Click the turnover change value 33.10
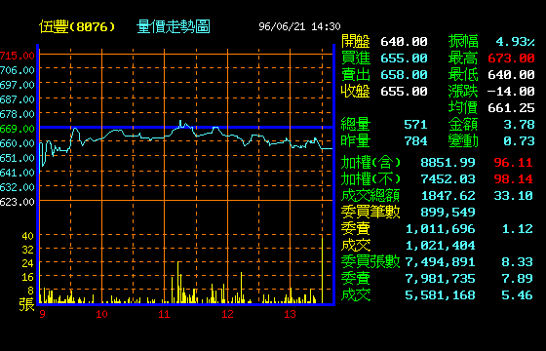The width and height of the screenshot is (546, 351). click(513, 196)
